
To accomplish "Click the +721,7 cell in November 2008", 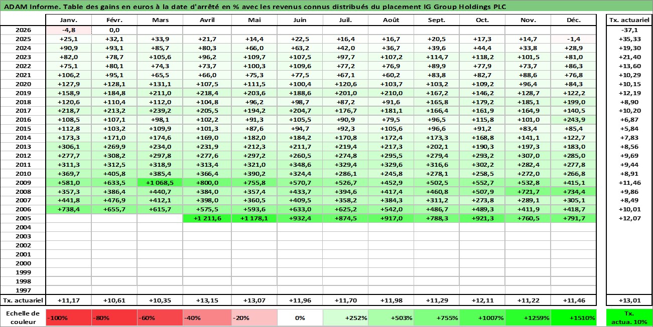I will [528, 192].
